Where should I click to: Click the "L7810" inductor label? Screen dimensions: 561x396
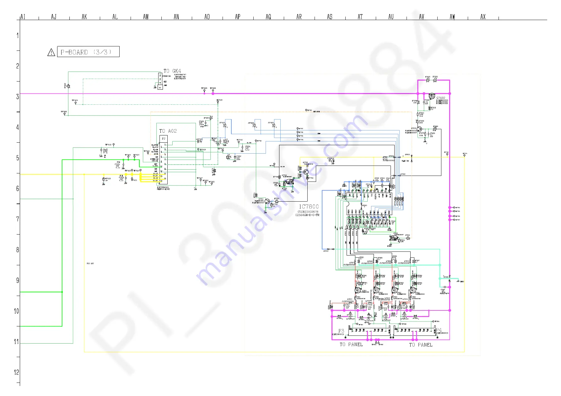(x=407, y=261)
